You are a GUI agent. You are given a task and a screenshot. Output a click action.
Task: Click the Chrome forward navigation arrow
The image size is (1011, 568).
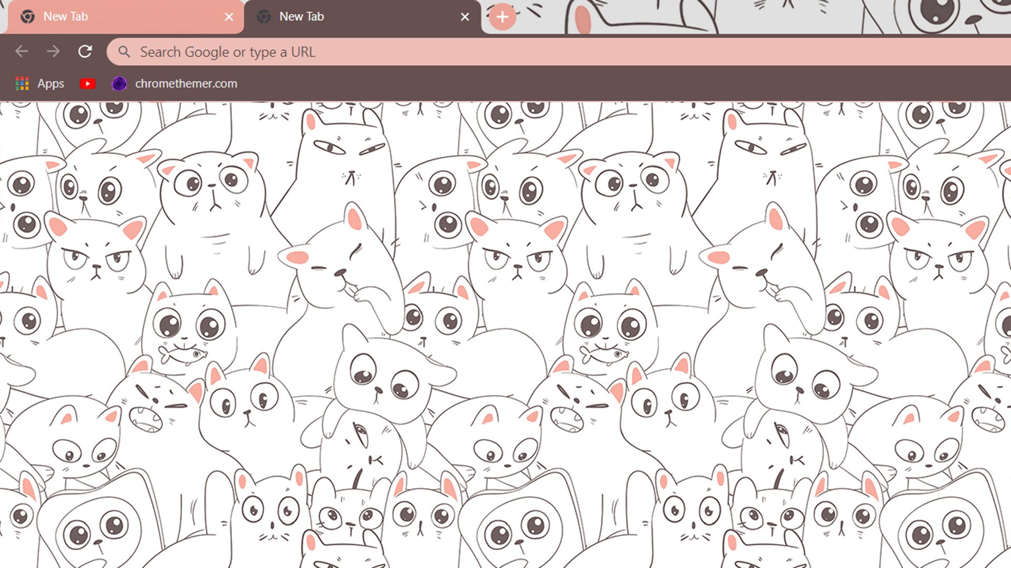point(53,52)
